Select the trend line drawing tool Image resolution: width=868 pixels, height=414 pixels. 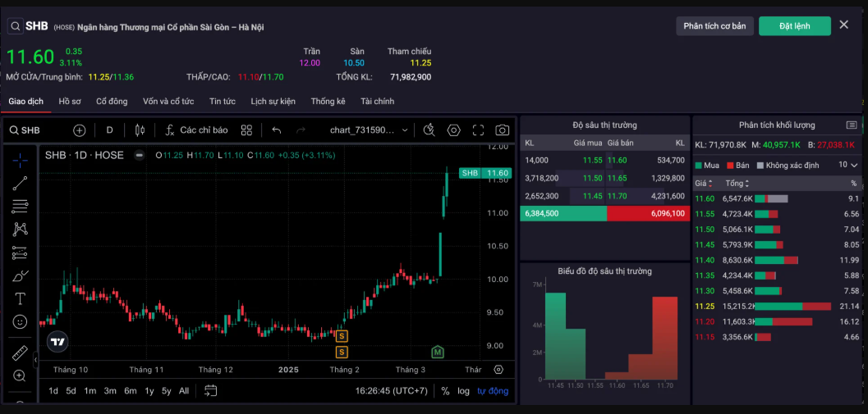pos(20,183)
